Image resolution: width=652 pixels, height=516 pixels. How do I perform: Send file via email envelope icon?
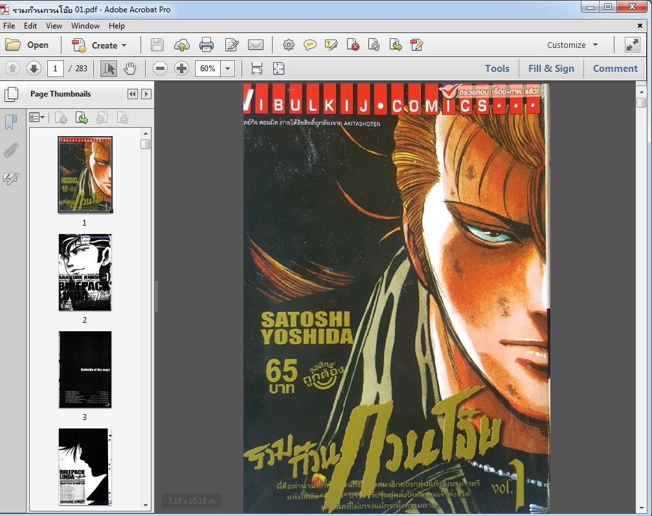256,45
